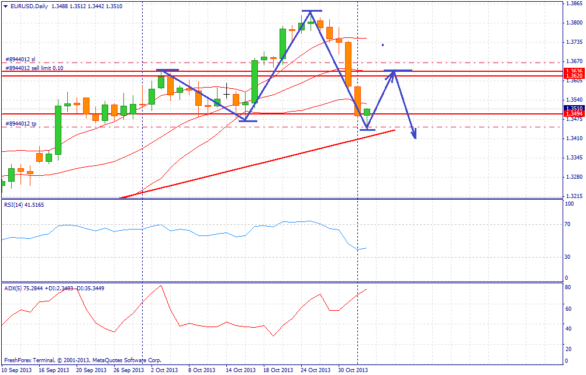Click the 24 Oct 2013 date label

point(315,370)
